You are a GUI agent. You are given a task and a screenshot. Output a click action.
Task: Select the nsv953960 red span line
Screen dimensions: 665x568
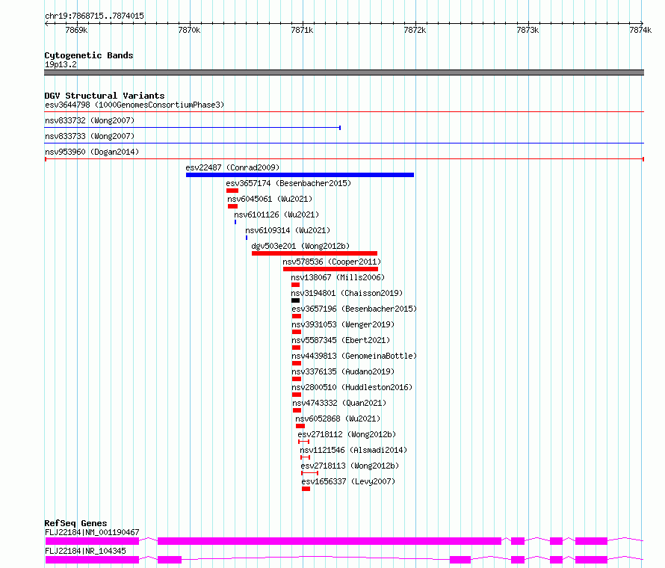[x=344, y=159]
